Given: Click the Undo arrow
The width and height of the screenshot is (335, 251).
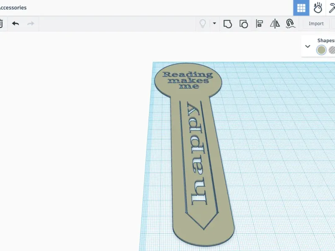Looking at the screenshot, I should click(15, 23).
